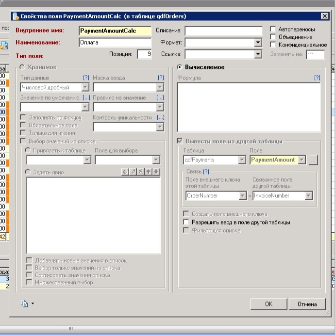Image resolution: width=335 pixels, height=335 pixels.
Task: Expand the Поле PaymentAmount dropdown
Action: pos(301,160)
